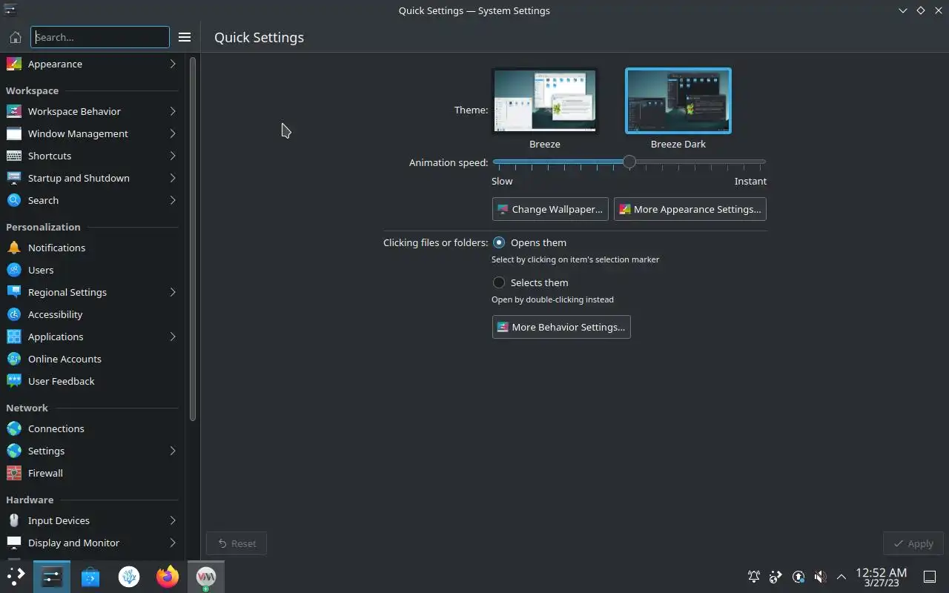This screenshot has width=949, height=593.
Task: Click the System Settings taskbar icon
Action: pyautogui.click(x=52, y=577)
